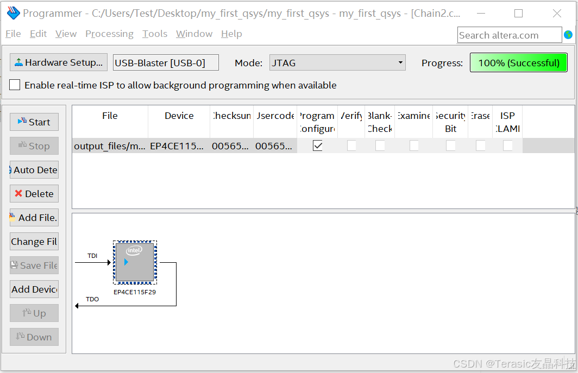578x373 pixels.
Task: Open the File menu
Action: point(13,34)
